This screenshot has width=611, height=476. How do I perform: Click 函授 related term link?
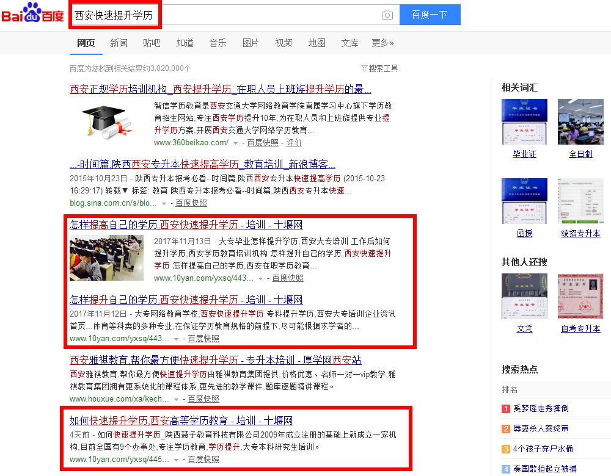pos(524,234)
